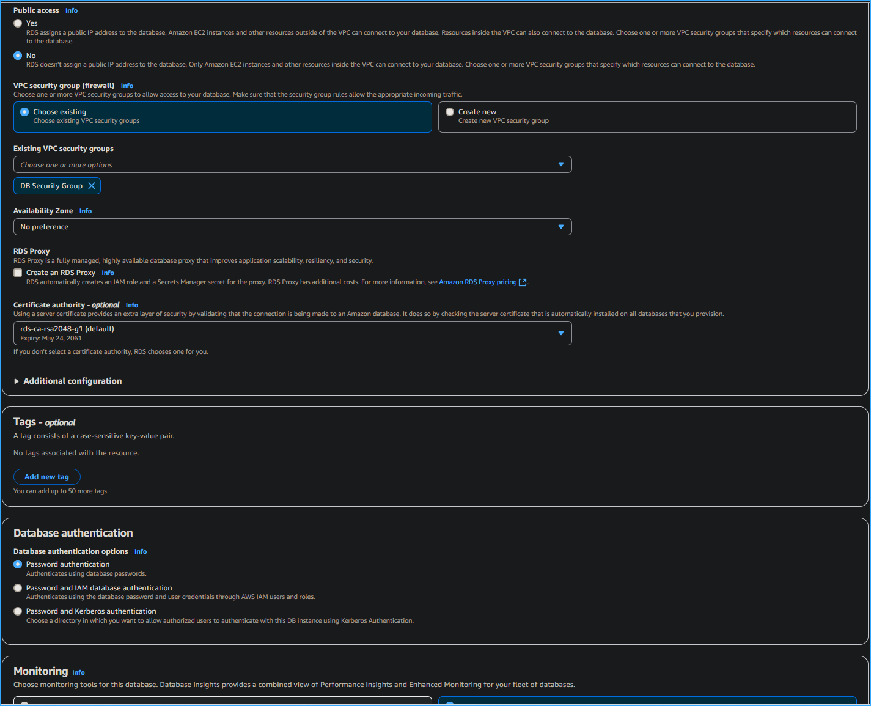Click Info beside Database authentication options
The image size is (871, 706).
(140, 551)
